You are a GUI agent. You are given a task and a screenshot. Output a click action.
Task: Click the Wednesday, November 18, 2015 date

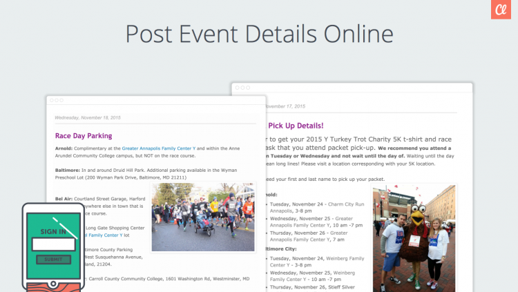88,117
